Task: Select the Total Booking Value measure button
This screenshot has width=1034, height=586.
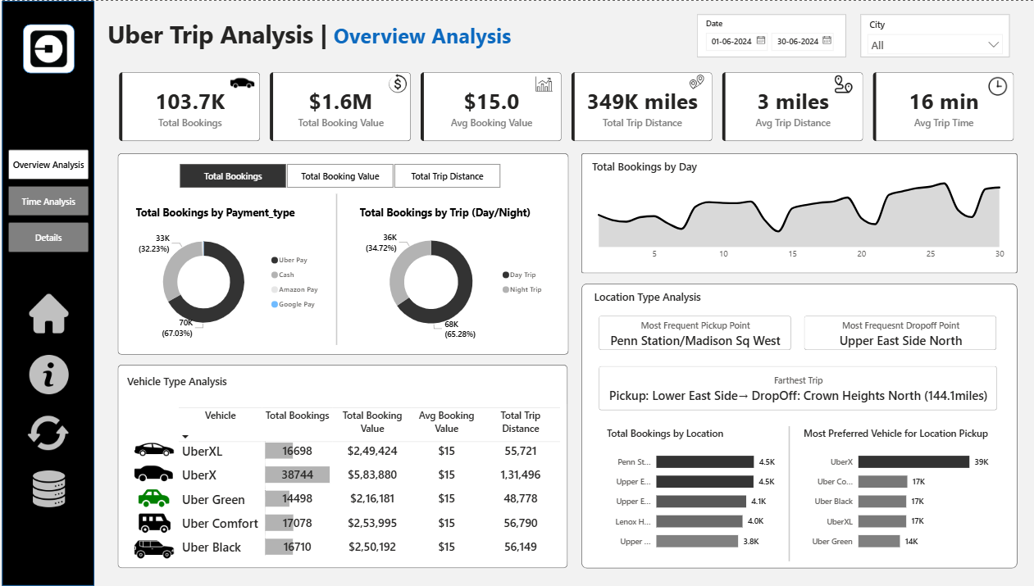Action: coord(340,176)
